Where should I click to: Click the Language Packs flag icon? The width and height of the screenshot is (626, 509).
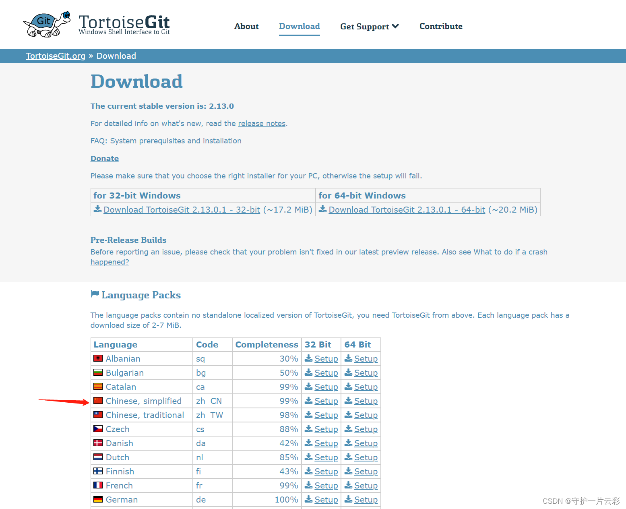tap(95, 294)
